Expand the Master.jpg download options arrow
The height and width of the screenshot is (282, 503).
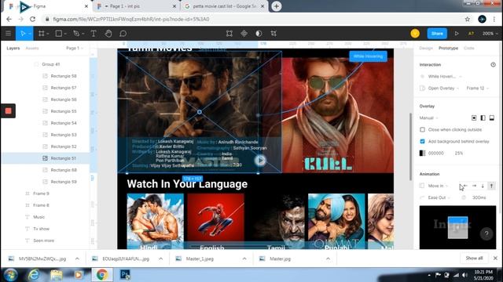(x=328, y=258)
